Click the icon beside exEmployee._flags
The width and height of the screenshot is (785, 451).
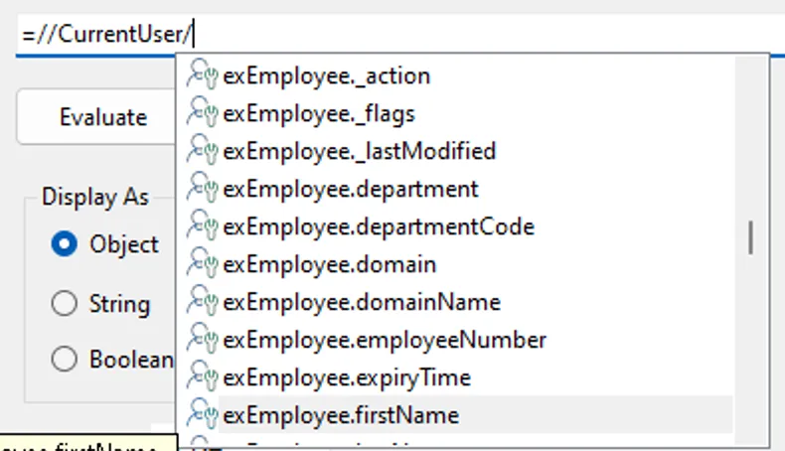tap(203, 112)
